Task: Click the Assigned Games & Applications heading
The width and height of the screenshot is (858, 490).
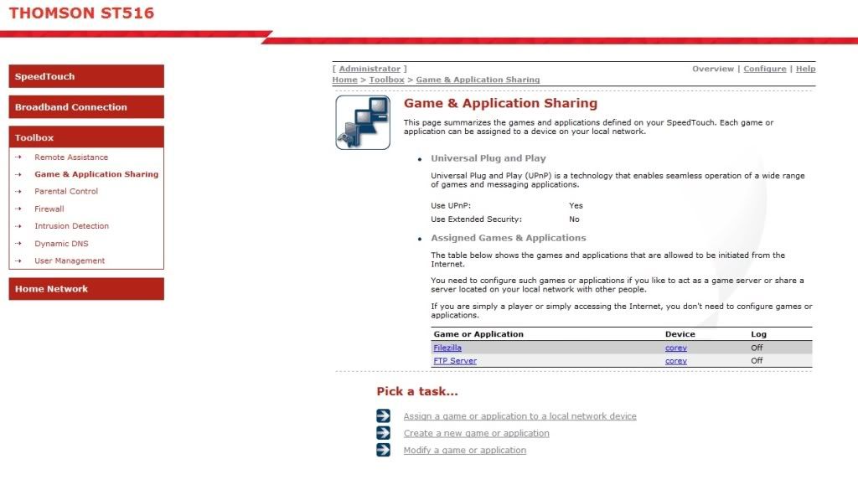Action: pyautogui.click(x=509, y=238)
